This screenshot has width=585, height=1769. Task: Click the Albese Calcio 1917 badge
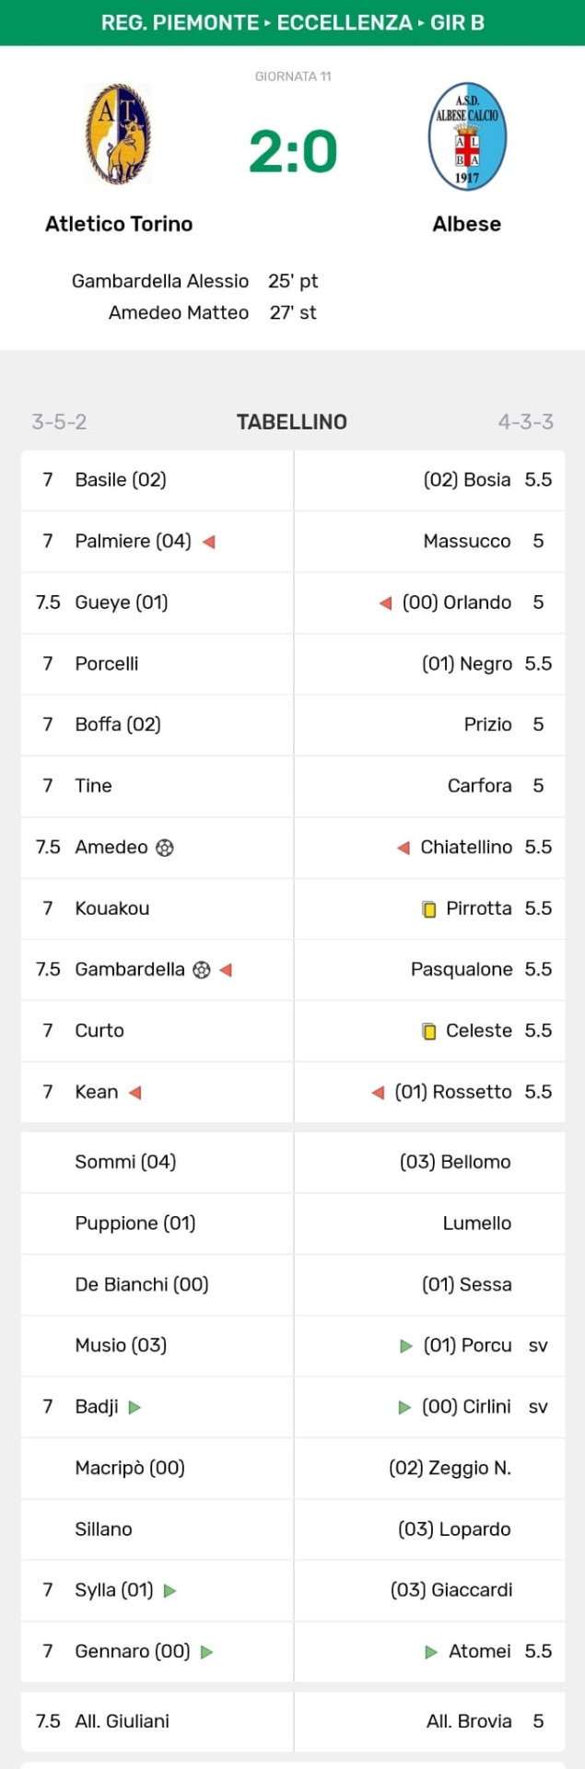click(466, 135)
